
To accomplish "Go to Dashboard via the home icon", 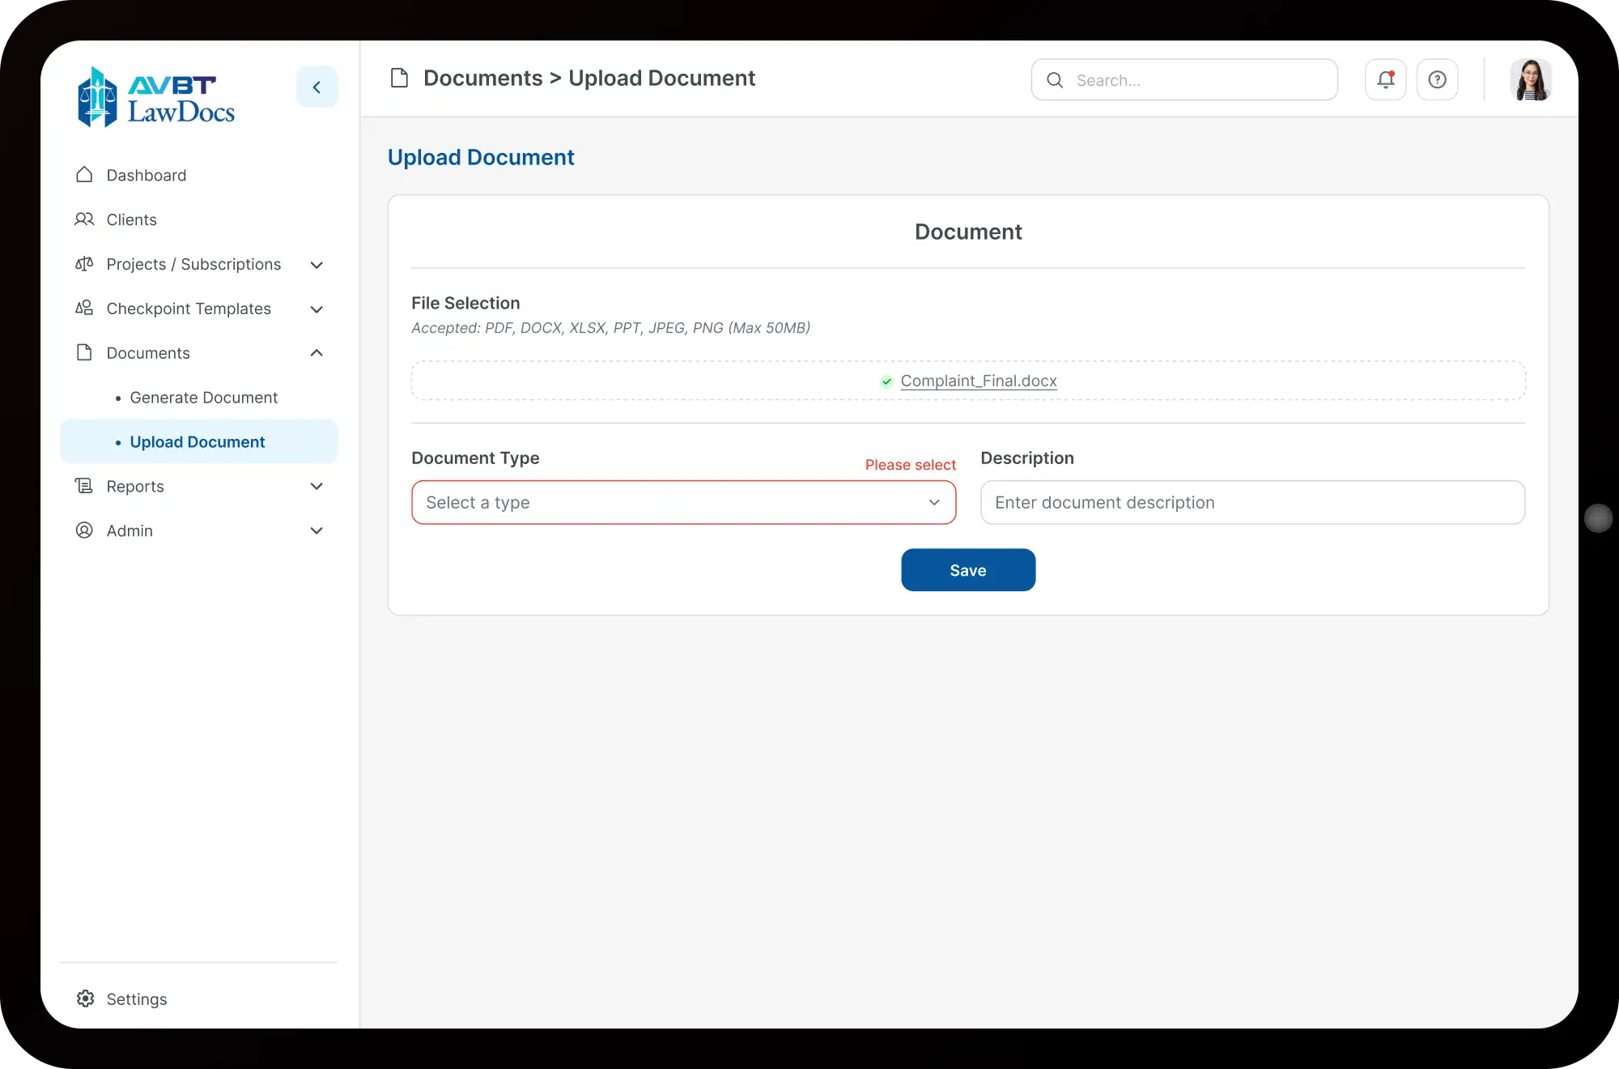I will tap(84, 175).
